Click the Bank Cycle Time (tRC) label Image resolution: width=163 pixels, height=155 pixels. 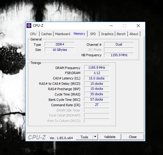(x=64, y=100)
